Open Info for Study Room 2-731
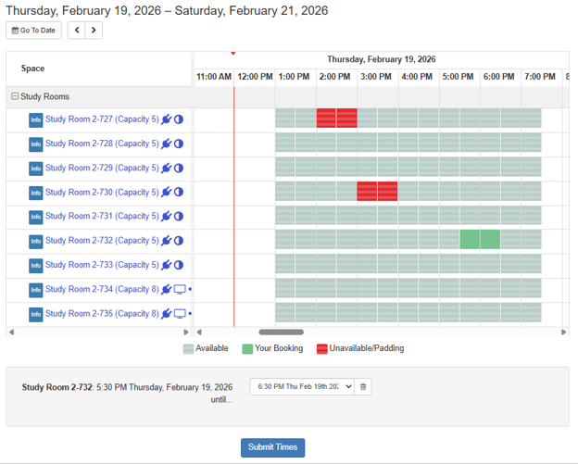This screenshot has height=464, width=578. 36,217
